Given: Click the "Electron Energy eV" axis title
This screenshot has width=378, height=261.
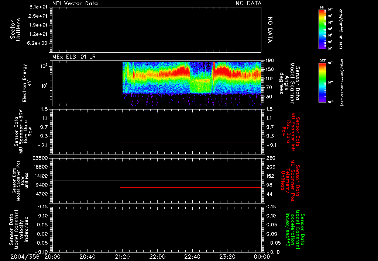Looking at the screenshot, I should pyautogui.click(x=26, y=83).
